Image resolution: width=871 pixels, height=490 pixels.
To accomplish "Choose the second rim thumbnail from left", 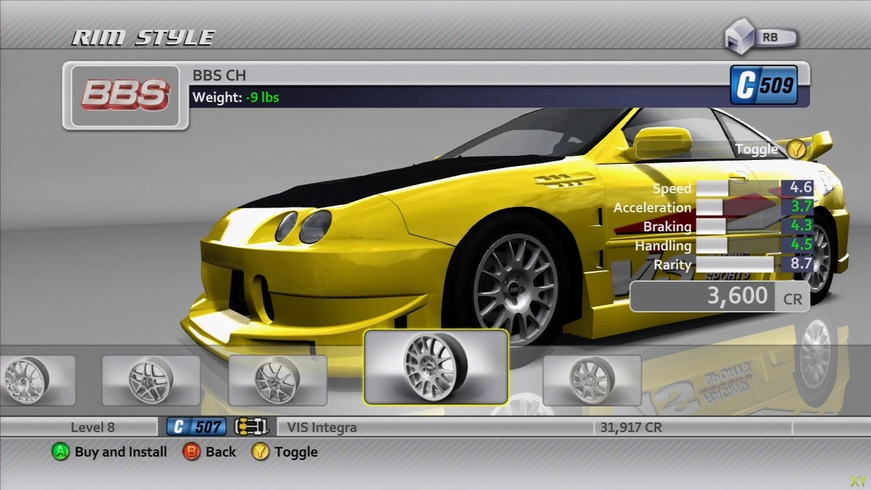I will (x=151, y=380).
